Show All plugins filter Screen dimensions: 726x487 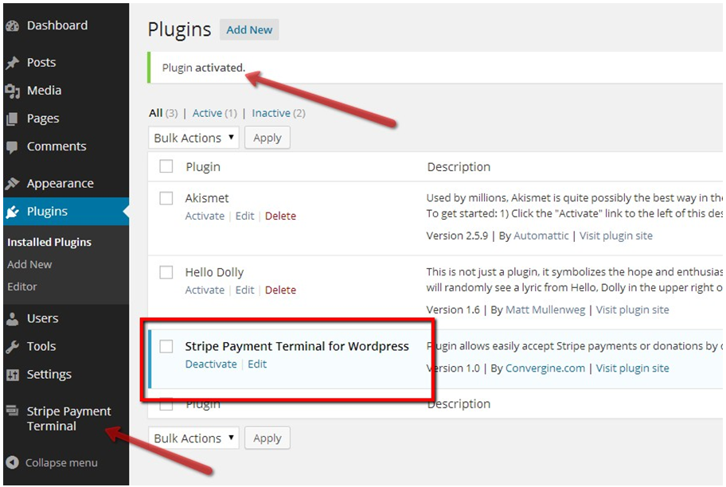click(x=155, y=113)
